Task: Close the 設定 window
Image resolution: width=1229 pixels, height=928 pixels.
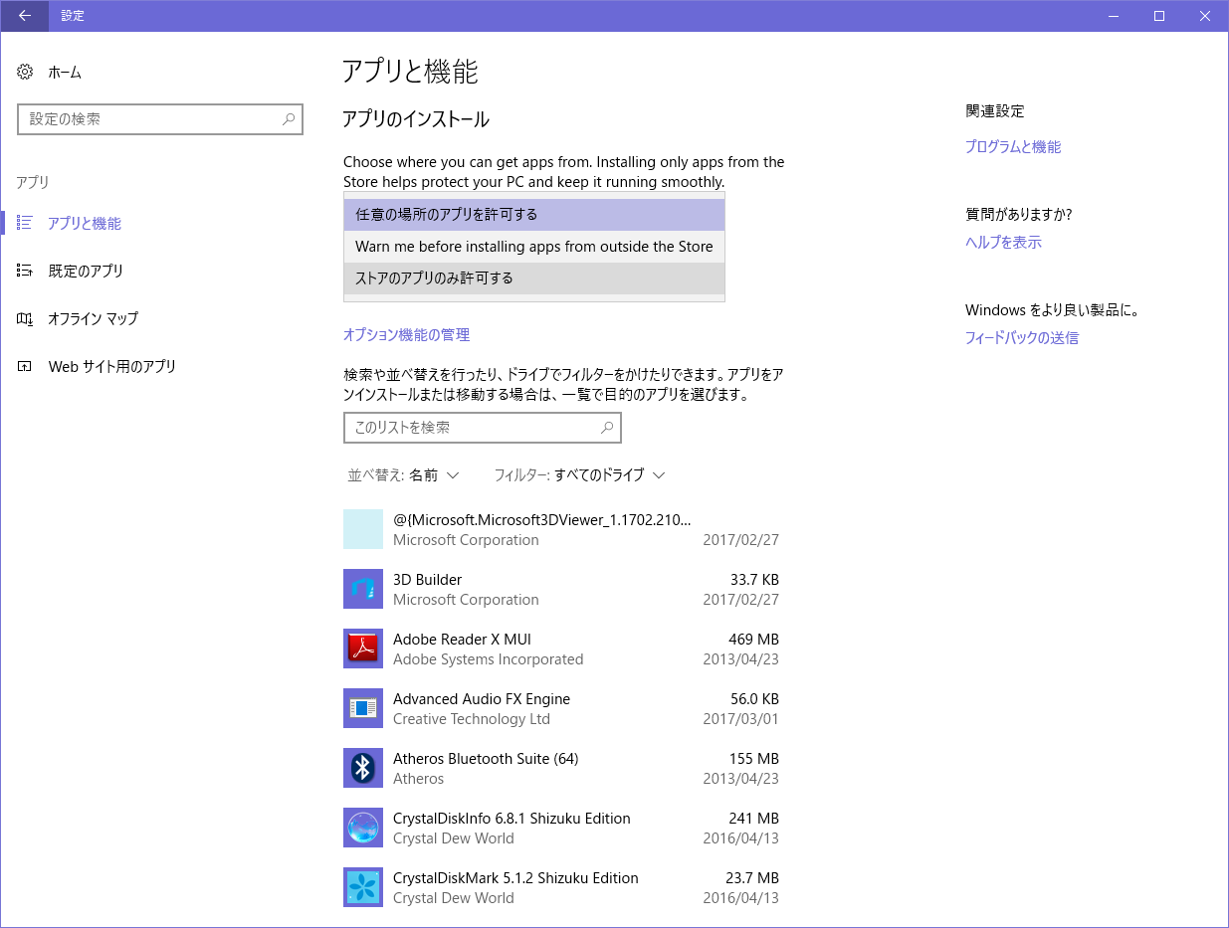Action: pyautogui.click(x=1205, y=16)
